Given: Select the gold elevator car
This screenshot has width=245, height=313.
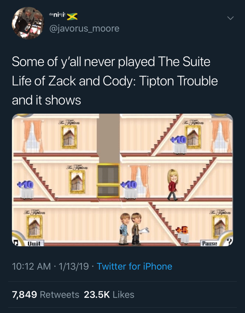Looking at the screenshot, I should pos(108,181).
